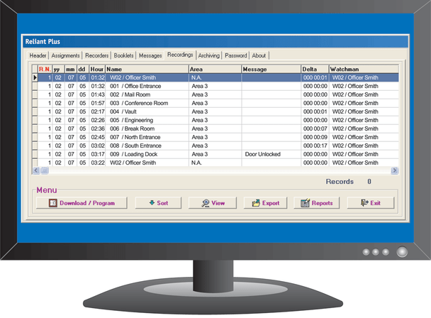Open the Assignments tab
This screenshot has width=431, height=318.
(x=65, y=55)
